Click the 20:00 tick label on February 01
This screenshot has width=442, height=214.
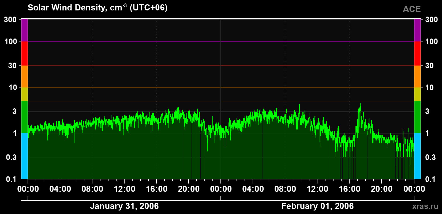381,189
